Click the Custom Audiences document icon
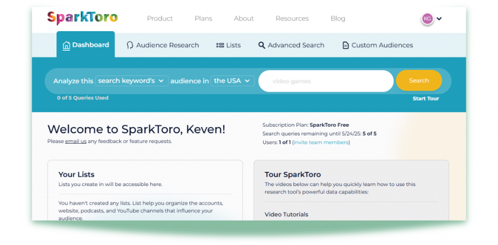 (345, 45)
